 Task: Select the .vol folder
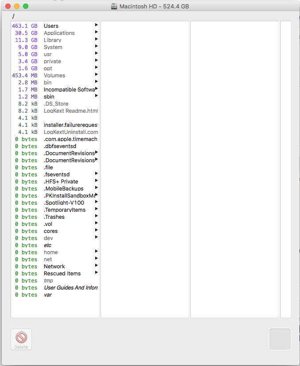(x=48, y=224)
